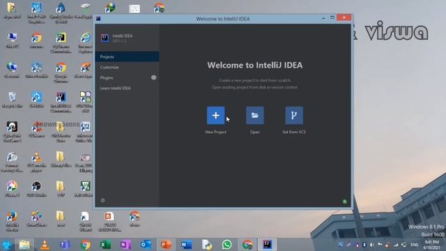Open WhatsApp from the taskbar
446x251 pixels.
[227, 245]
